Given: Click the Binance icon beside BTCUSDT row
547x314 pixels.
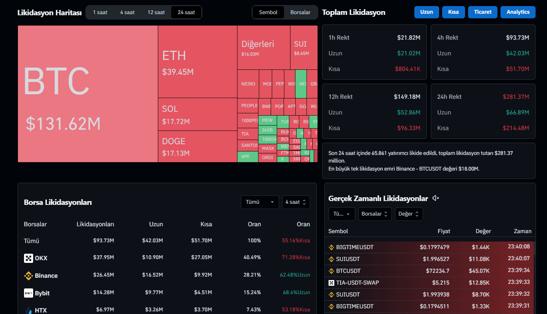Looking at the screenshot, I should pos(331,271).
